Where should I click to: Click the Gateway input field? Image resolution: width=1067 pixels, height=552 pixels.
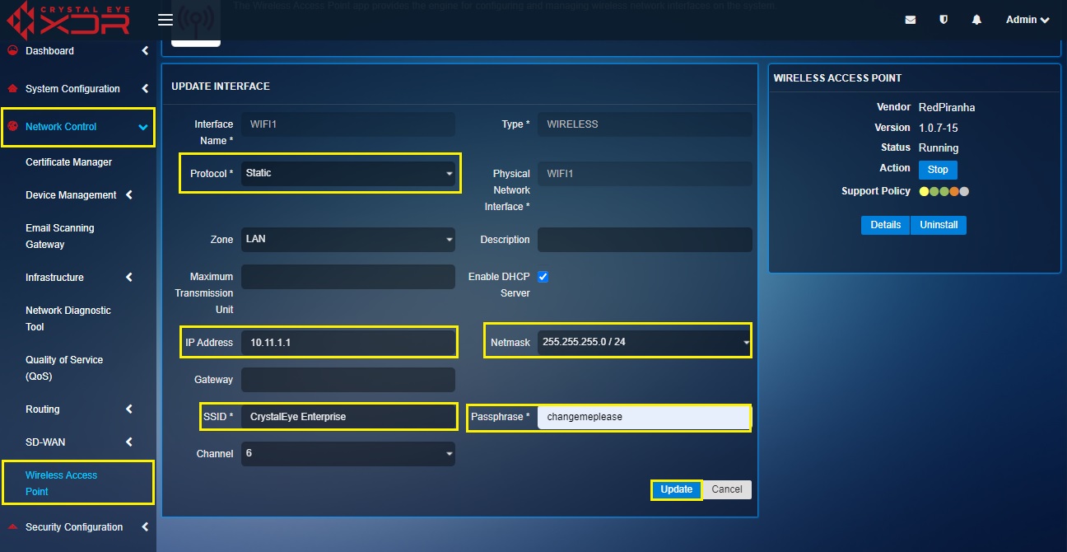click(348, 380)
